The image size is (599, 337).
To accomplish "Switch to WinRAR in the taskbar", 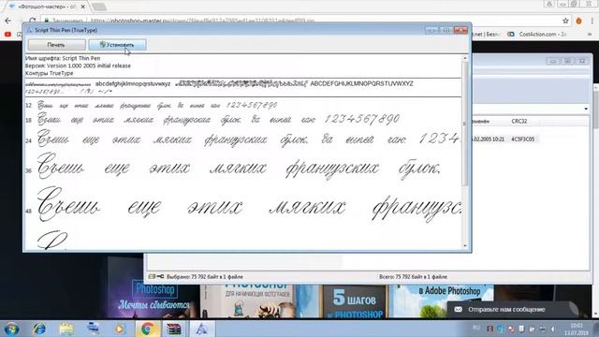I will pyautogui.click(x=174, y=329).
